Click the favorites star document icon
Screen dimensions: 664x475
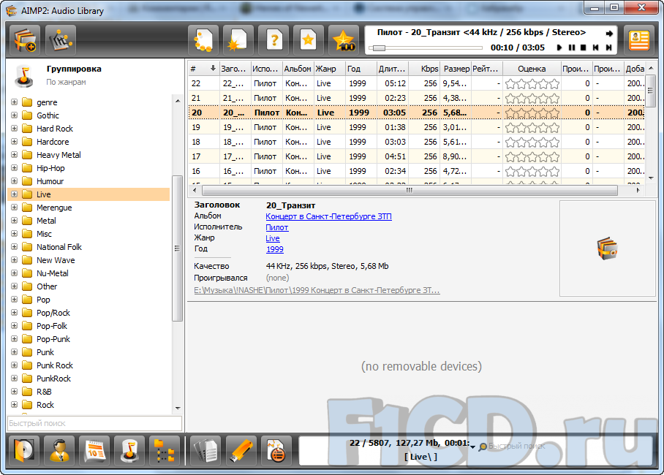click(x=309, y=41)
